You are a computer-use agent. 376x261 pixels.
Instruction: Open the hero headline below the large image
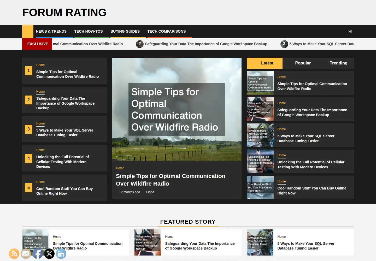(x=171, y=180)
